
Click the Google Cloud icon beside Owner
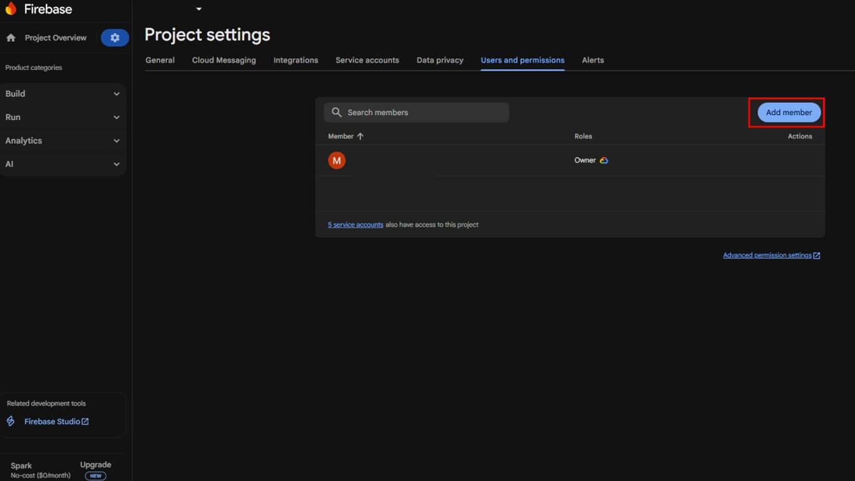(604, 161)
